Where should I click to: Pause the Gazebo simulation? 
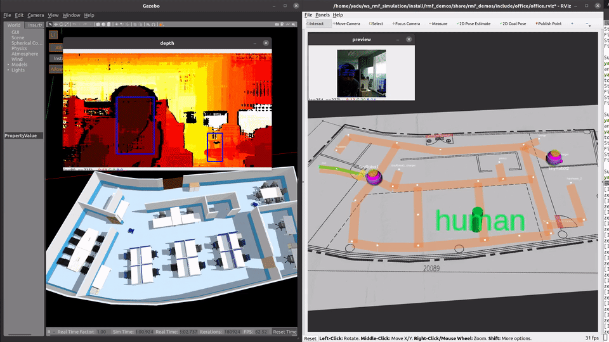point(49,331)
